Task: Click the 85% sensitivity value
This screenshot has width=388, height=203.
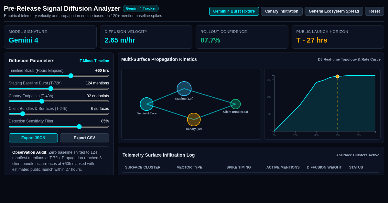Action: pyautogui.click(x=105, y=121)
